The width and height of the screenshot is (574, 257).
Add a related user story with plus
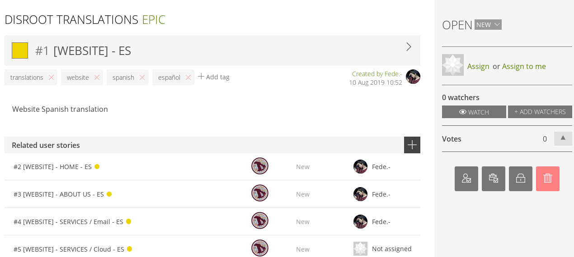pyautogui.click(x=412, y=145)
